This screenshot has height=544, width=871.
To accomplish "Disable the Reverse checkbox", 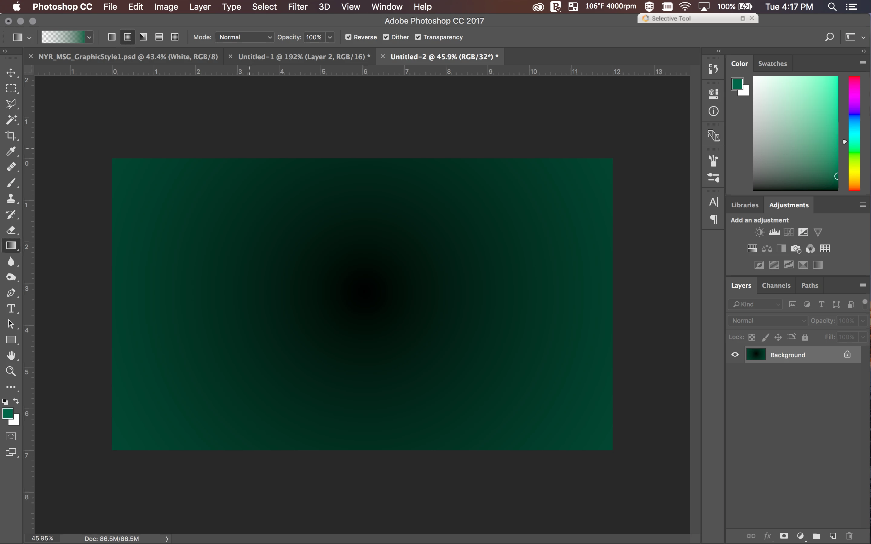I will pos(348,37).
